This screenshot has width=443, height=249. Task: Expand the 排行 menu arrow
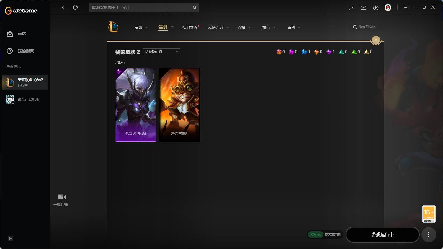(x=274, y=27)
